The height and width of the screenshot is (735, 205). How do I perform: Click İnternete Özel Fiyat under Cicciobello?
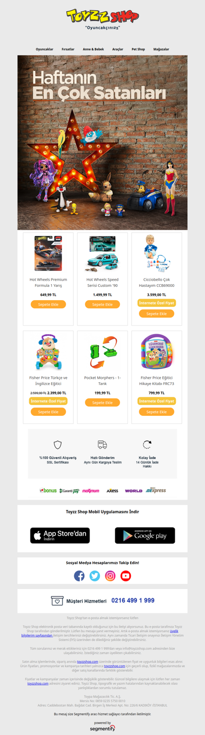coord(157,303)
